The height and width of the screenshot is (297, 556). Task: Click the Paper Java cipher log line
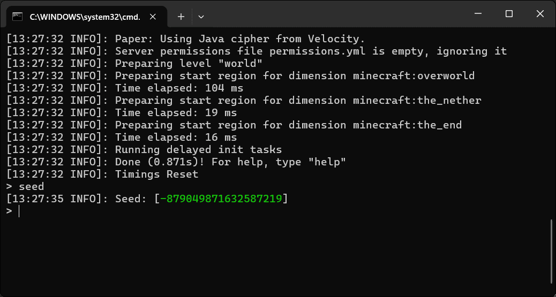(186, 39)
